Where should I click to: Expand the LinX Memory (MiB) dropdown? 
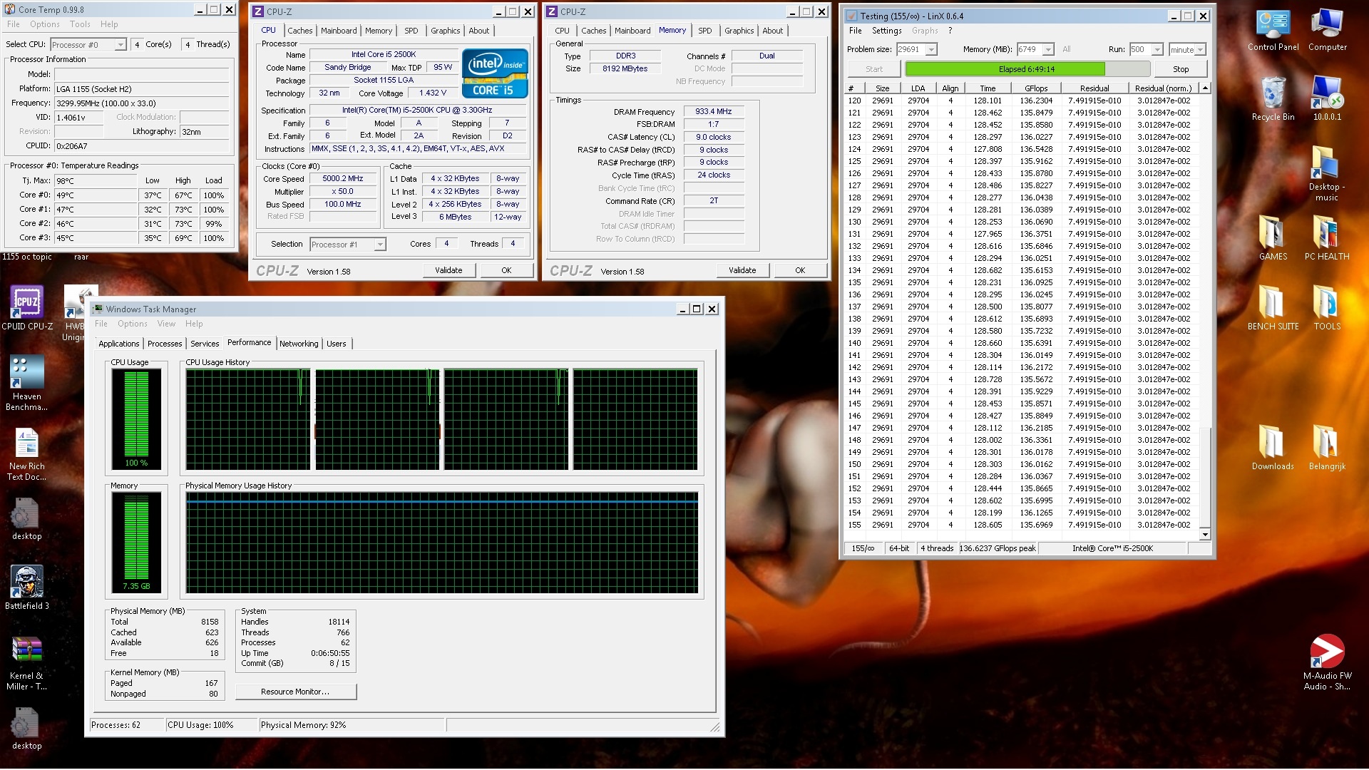pyautogui.click(x=1048, y=50)
